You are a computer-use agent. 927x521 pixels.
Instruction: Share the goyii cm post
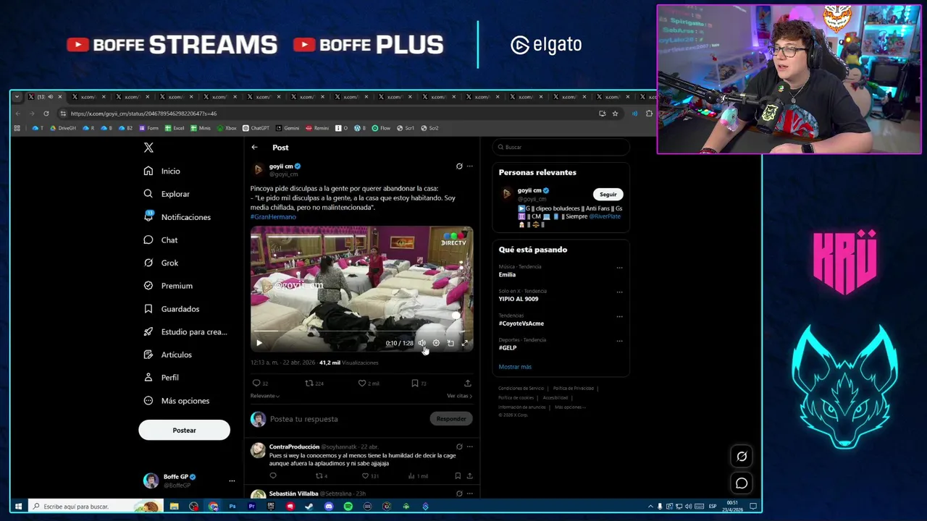tap(468, 384)
